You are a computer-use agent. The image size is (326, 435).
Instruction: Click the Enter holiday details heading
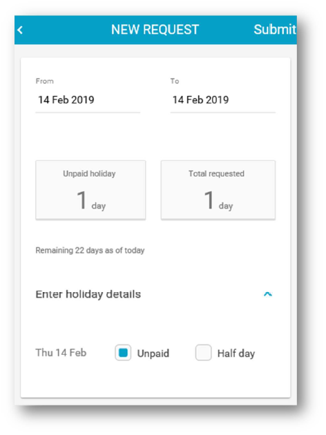pos(88,294)
